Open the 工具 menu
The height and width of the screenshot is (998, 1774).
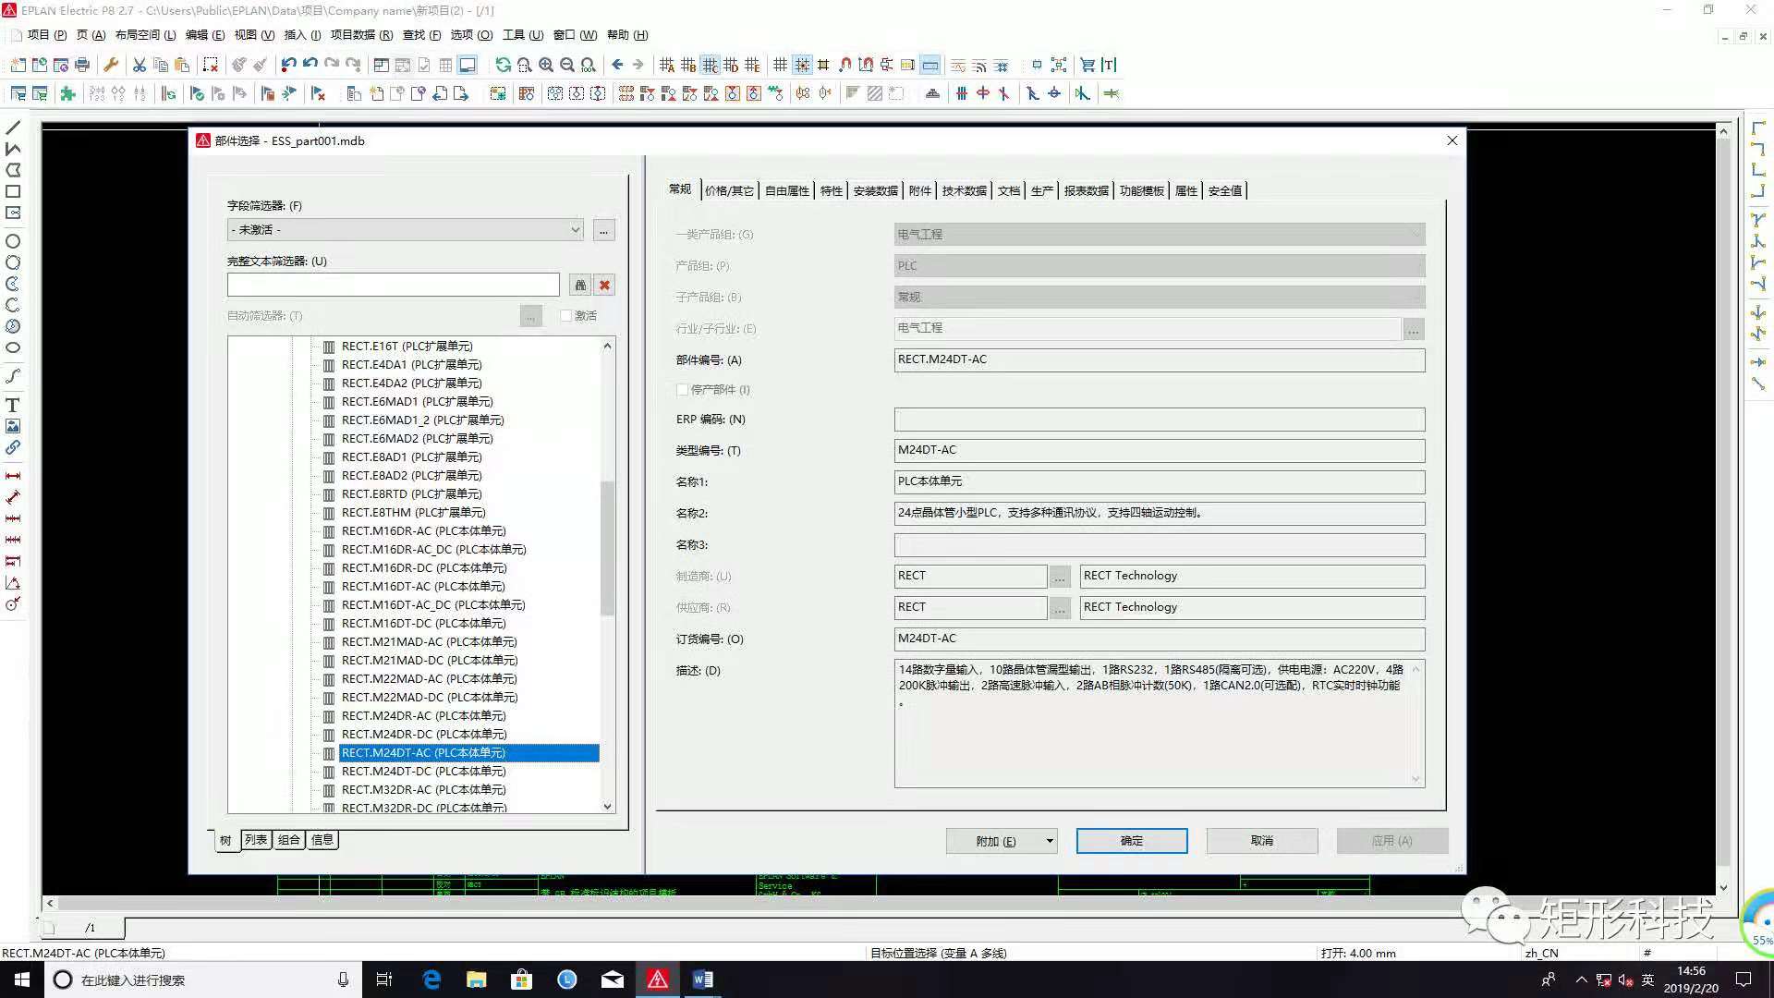coord(523,35)
